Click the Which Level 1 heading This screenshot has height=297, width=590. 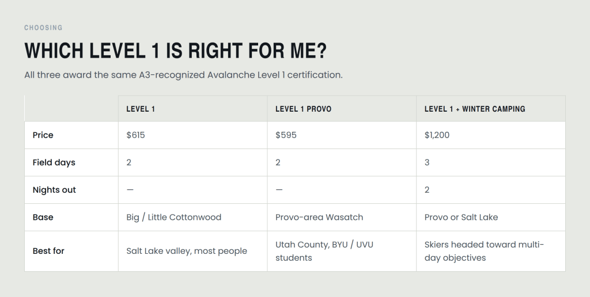176,51
